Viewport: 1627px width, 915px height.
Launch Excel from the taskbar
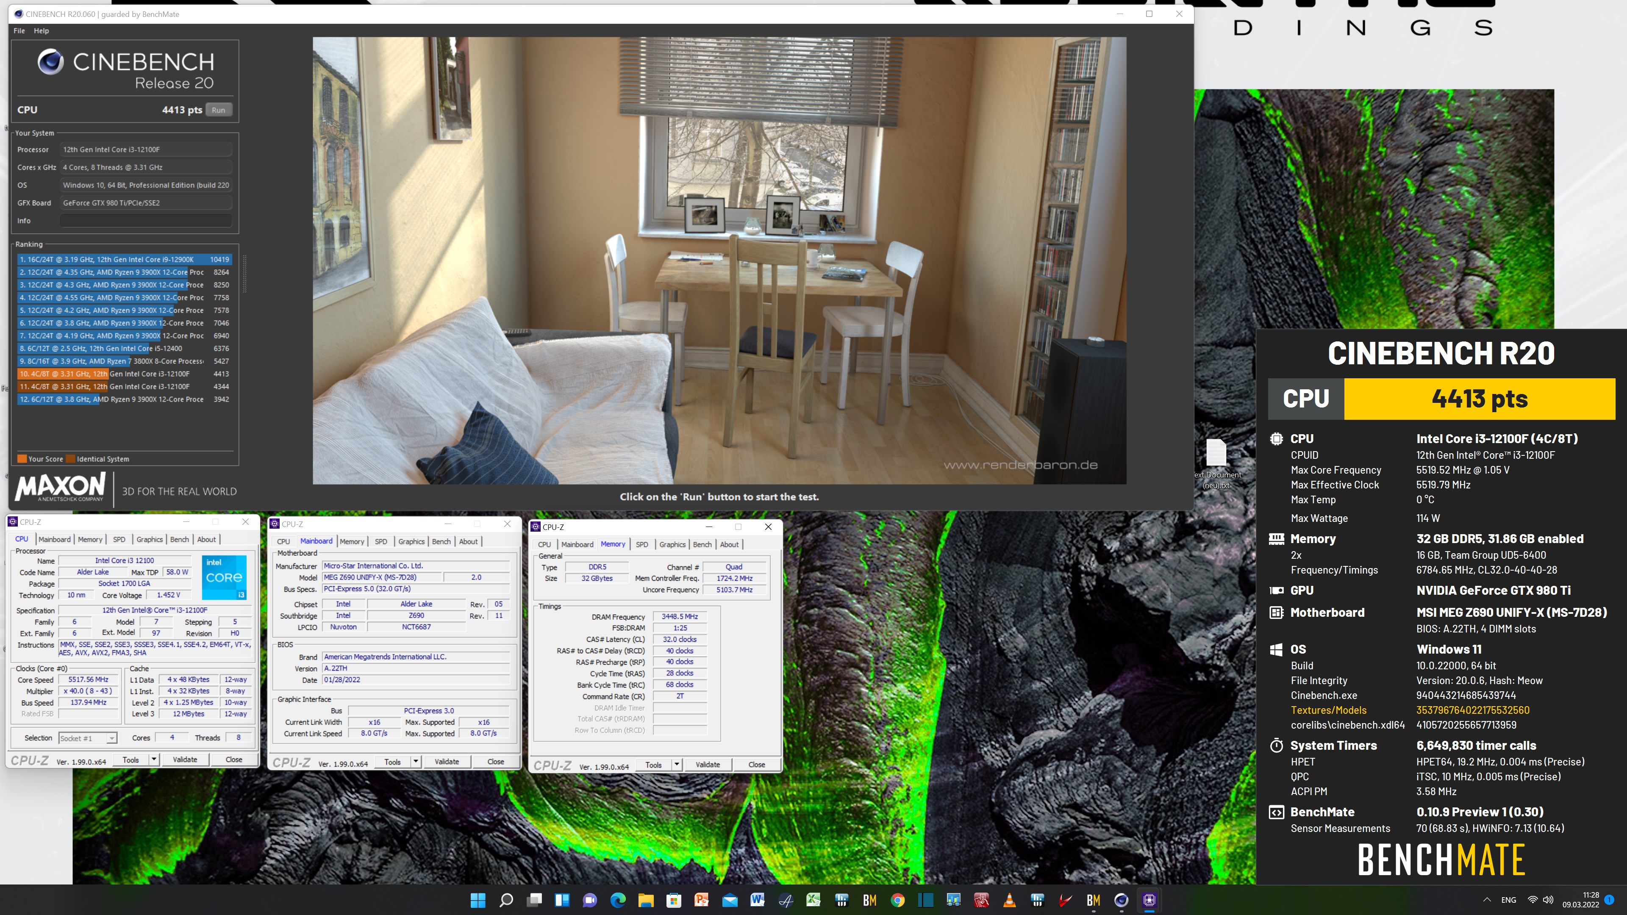pyautogui.click(x=813, y=900)
